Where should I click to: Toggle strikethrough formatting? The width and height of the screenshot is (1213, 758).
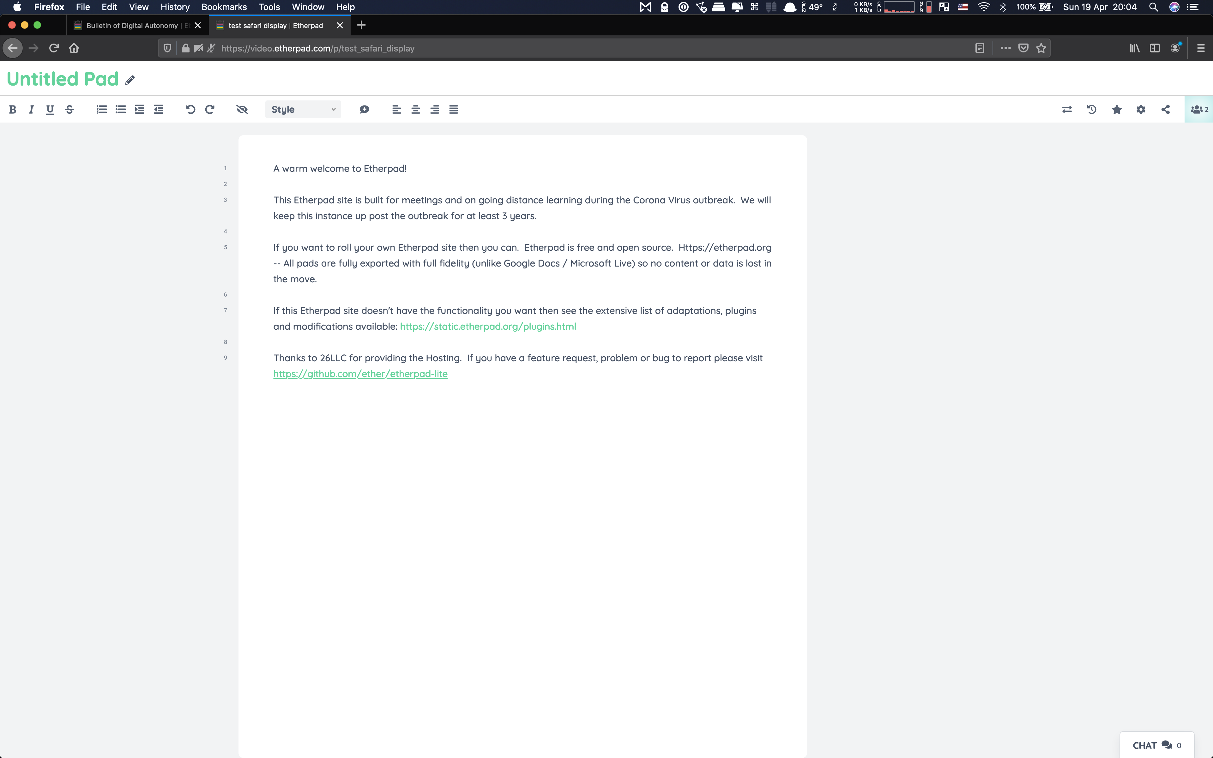70,109
